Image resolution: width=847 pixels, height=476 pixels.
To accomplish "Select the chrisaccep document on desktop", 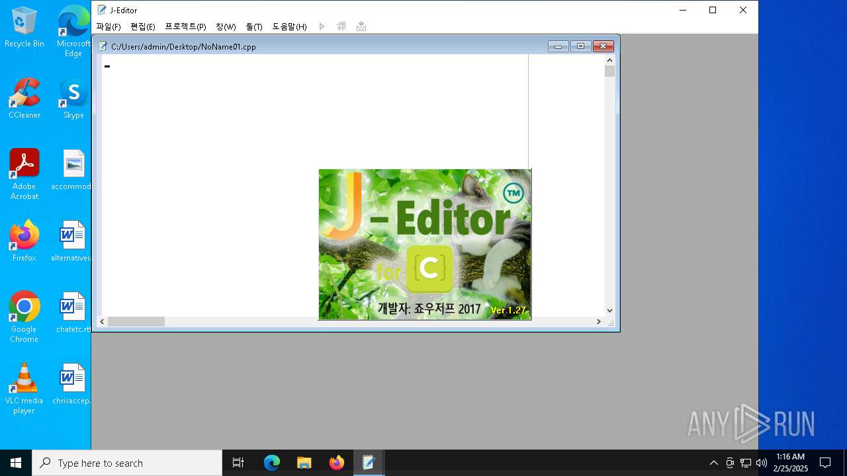I will click(71, 384).
